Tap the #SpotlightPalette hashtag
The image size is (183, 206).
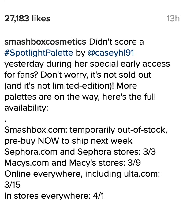(x=39, y=53)
